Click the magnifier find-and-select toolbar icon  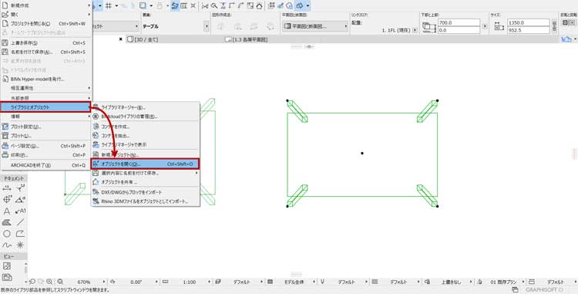tap(214, 5)
